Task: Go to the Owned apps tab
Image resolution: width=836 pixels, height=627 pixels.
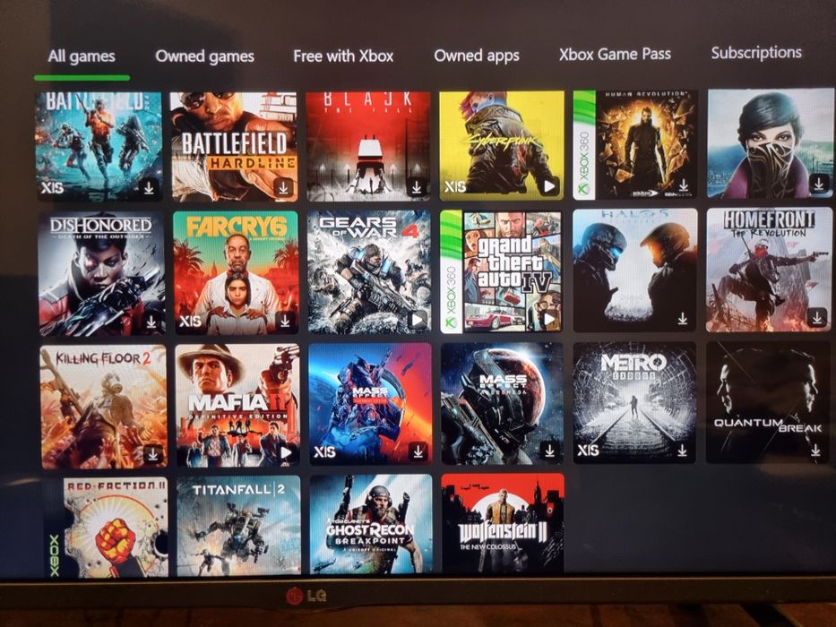Action: (x=477, y=55)
